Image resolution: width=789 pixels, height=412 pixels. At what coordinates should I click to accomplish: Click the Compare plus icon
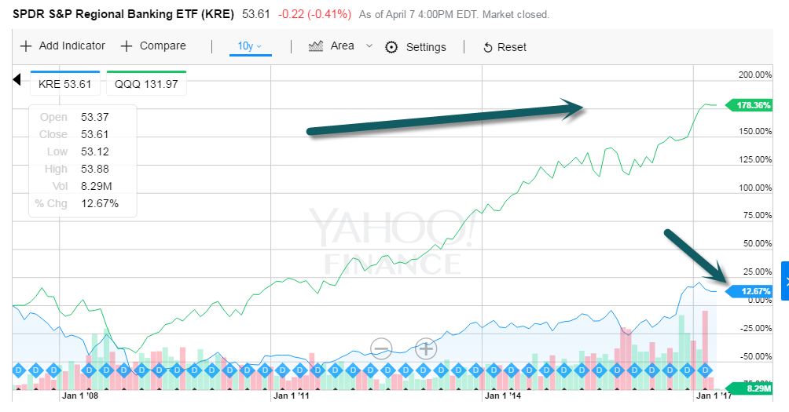127,46
